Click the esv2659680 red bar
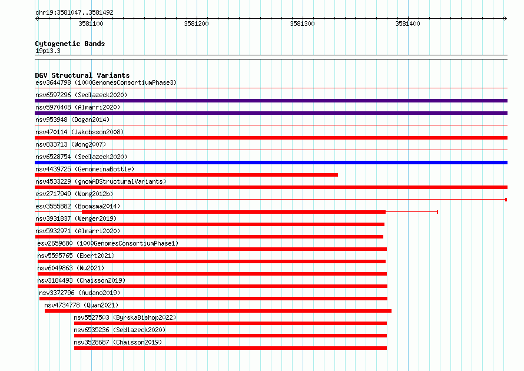524x371 pixels. click(x=212, y=249)
